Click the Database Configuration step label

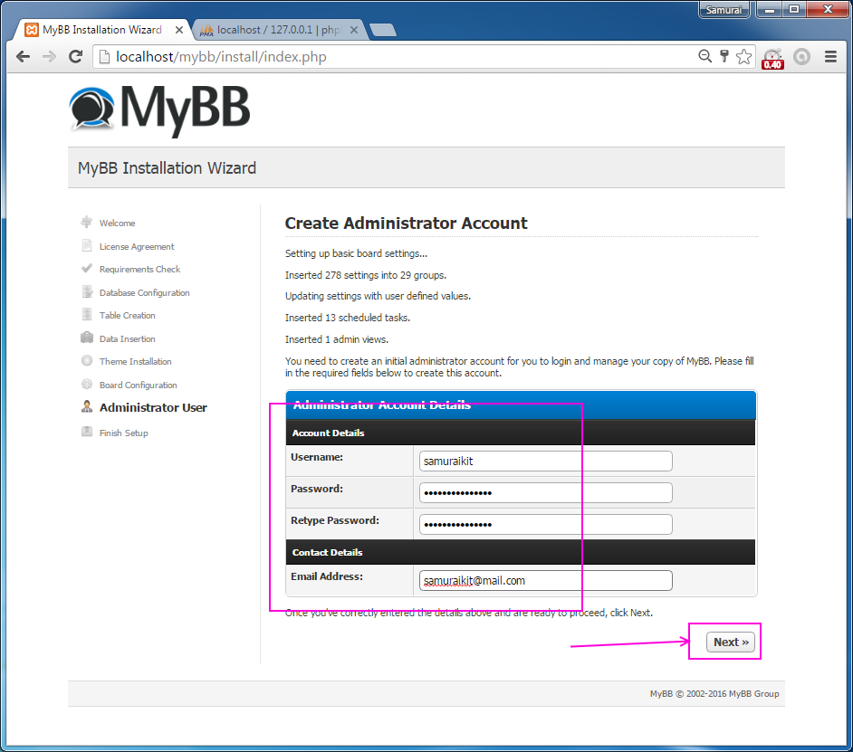[144, 292]
